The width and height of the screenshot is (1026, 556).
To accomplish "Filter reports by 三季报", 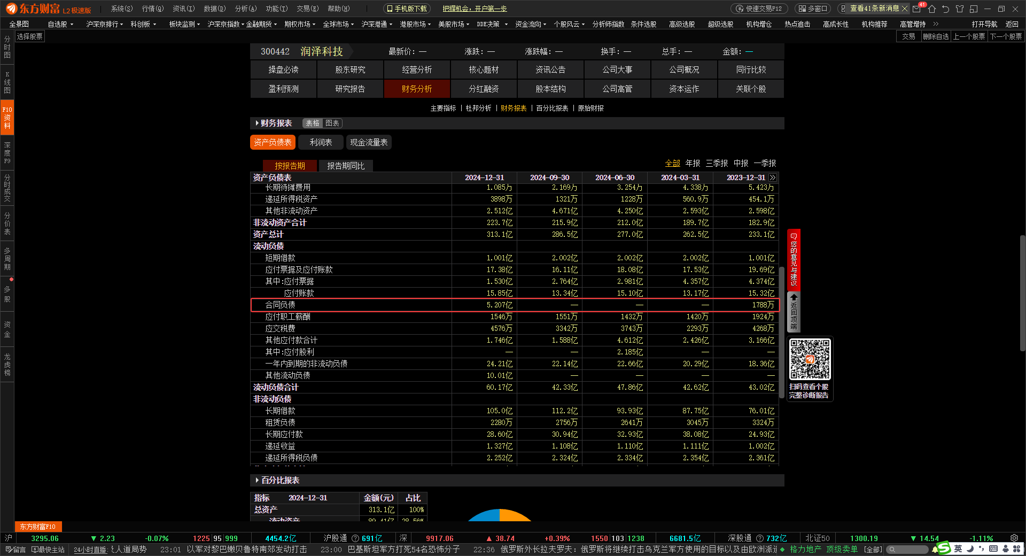I will click(x=717, y=163).
